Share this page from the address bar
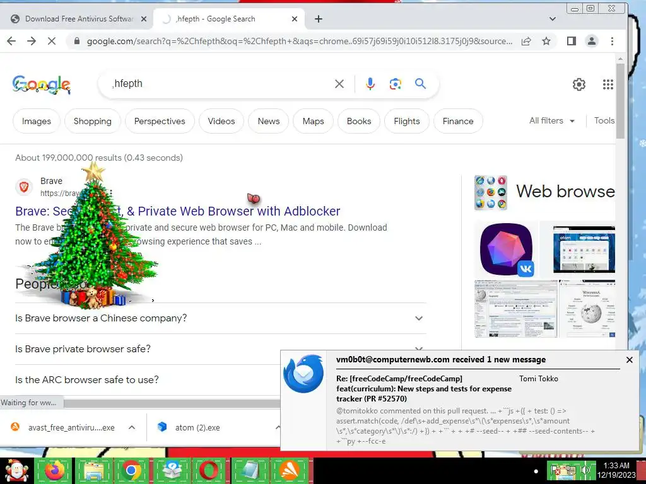Viewport: 646px width, 484px height. point(526,41)
